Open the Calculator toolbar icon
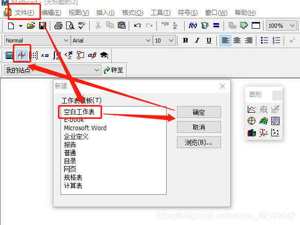 [10, 55]
